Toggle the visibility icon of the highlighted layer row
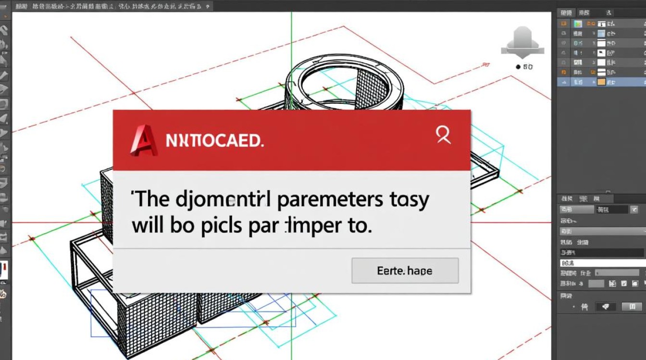 564,82
